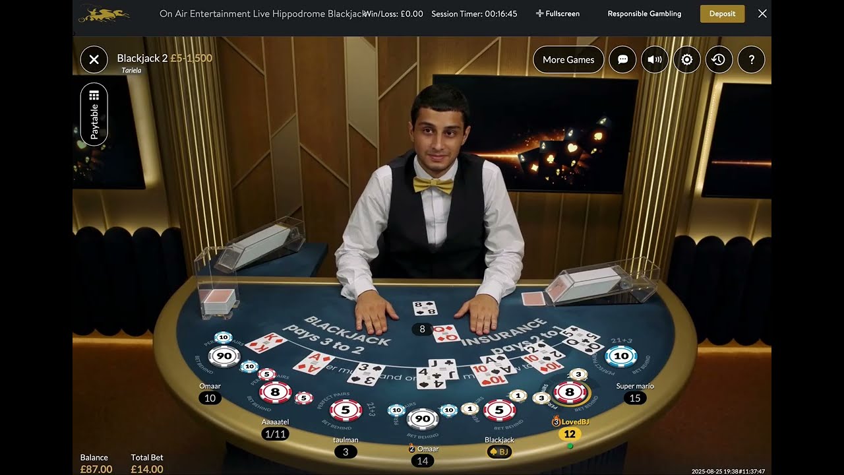Viewport: 844px width, 475px height.
Task: Open the Responsible Gambling link
Action: [x=644, y=14]
